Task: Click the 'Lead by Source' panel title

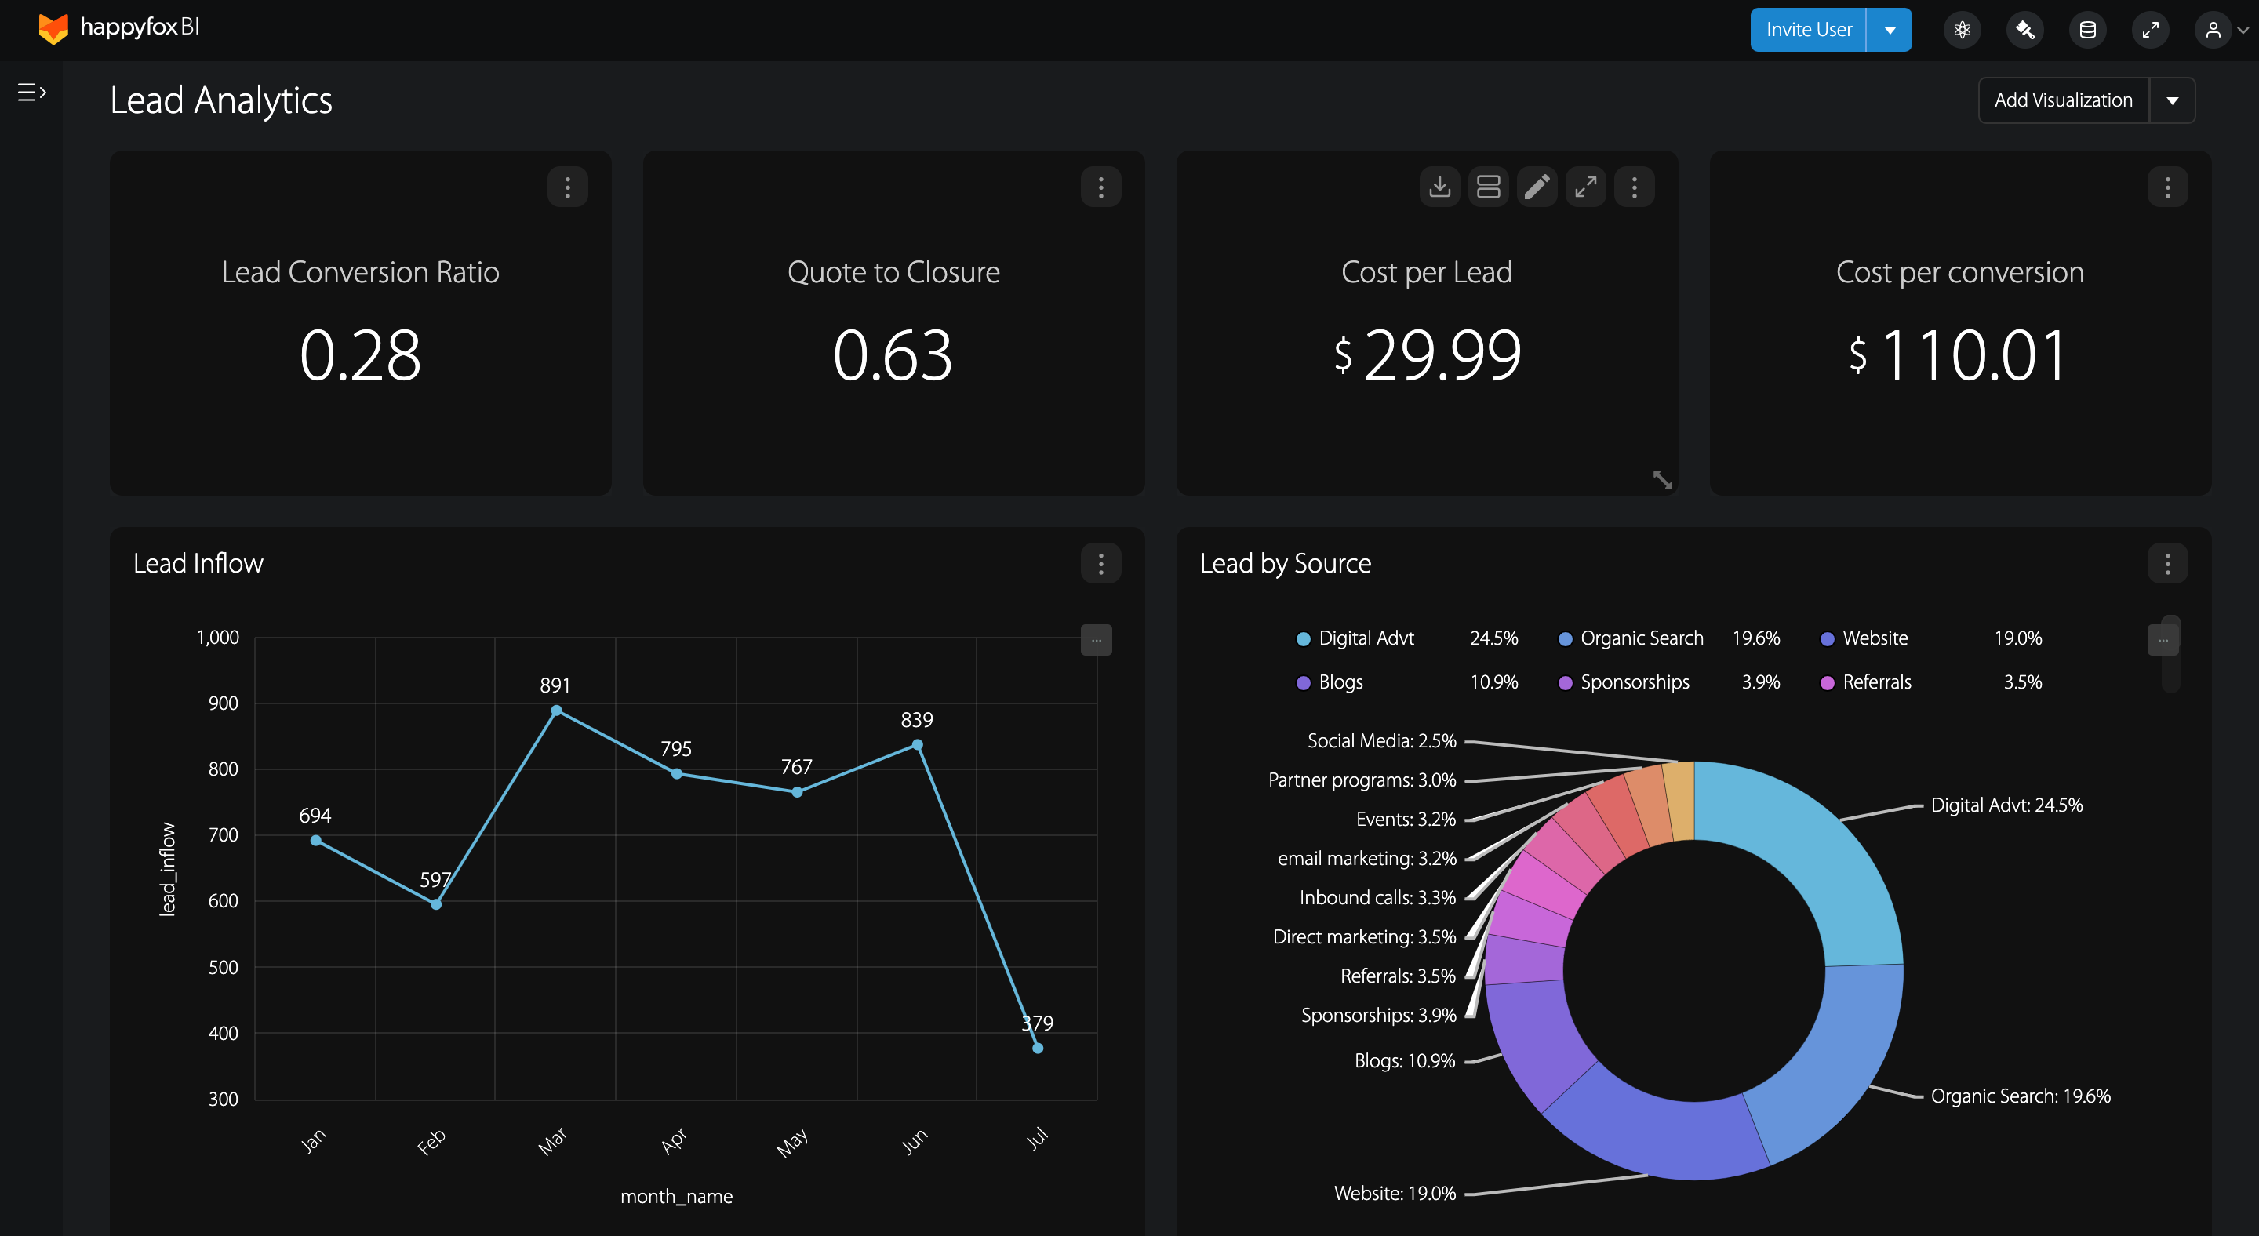Action: (1285, 563)
